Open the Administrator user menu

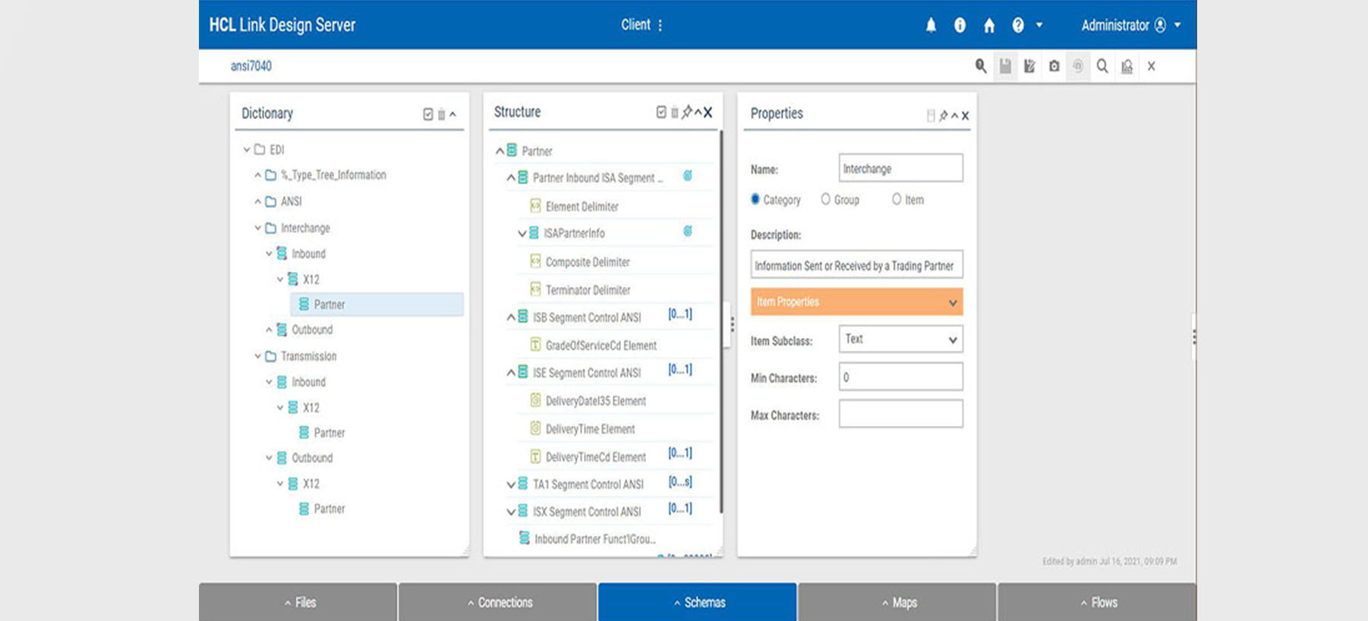tap(1130, 25)
